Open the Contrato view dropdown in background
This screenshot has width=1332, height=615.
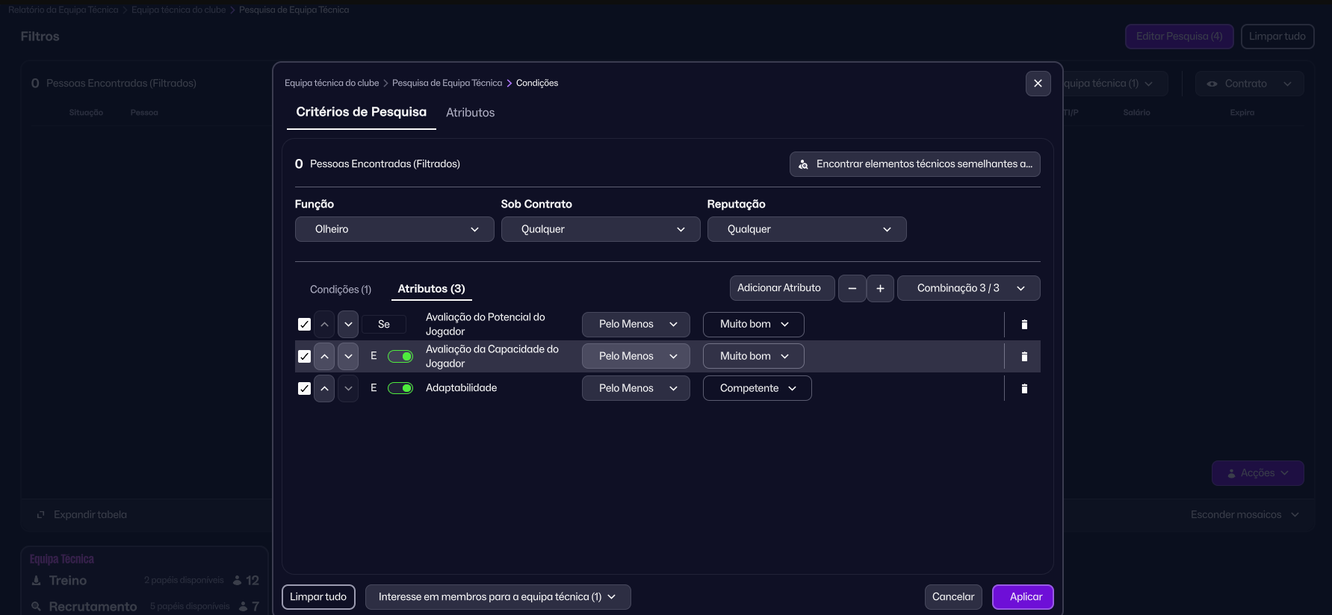[1249, 84]
